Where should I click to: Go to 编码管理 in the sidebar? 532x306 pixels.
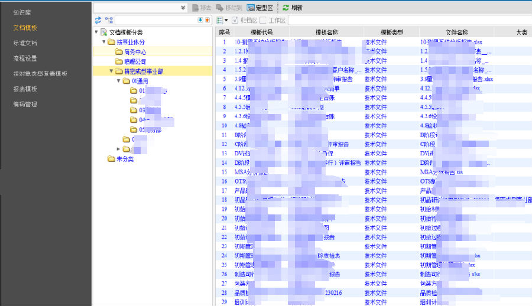(x=25, y=105)
